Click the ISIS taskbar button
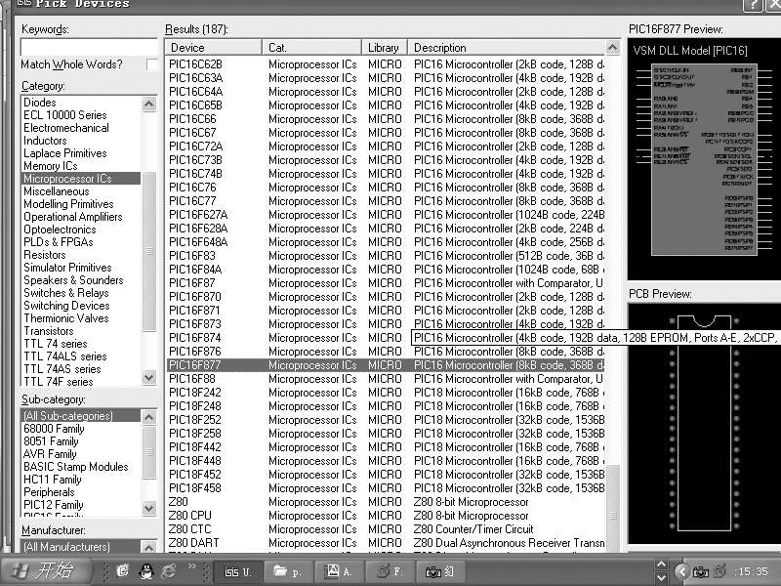This screenshot has width=781, height=586. click(x=239, y=571)
